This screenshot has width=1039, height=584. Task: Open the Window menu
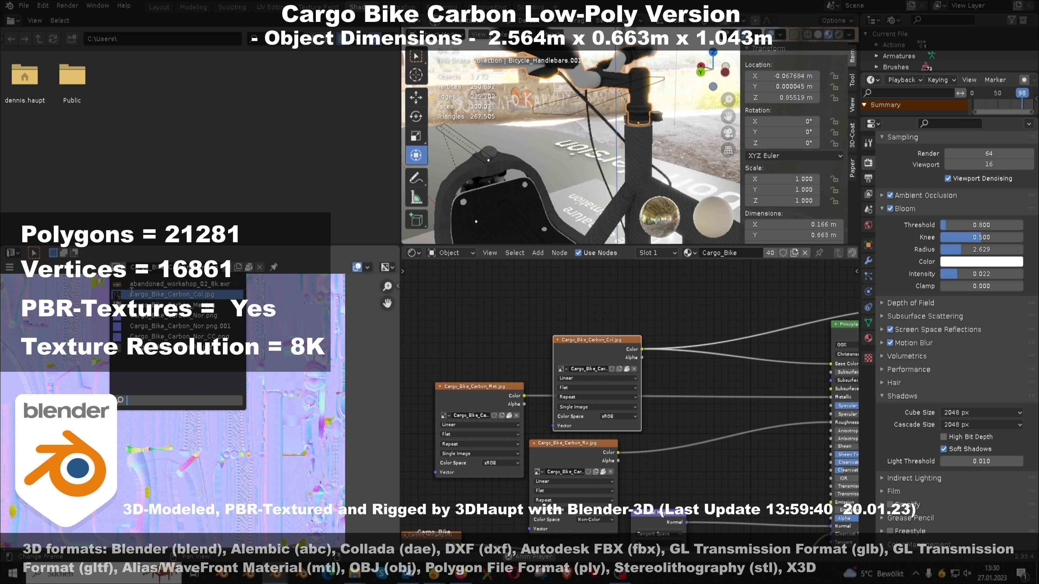coord(97,6)
